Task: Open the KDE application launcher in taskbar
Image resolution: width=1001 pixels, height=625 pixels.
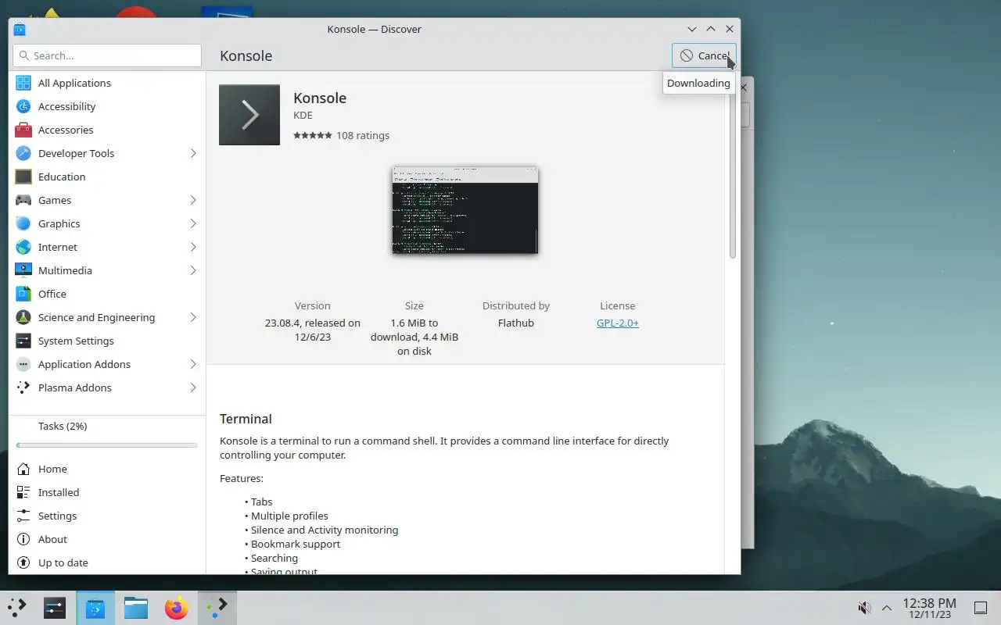Action: tap(17, 607)
